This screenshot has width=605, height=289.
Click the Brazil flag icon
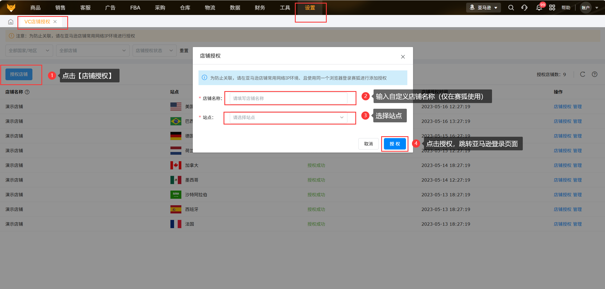[176, 121]
